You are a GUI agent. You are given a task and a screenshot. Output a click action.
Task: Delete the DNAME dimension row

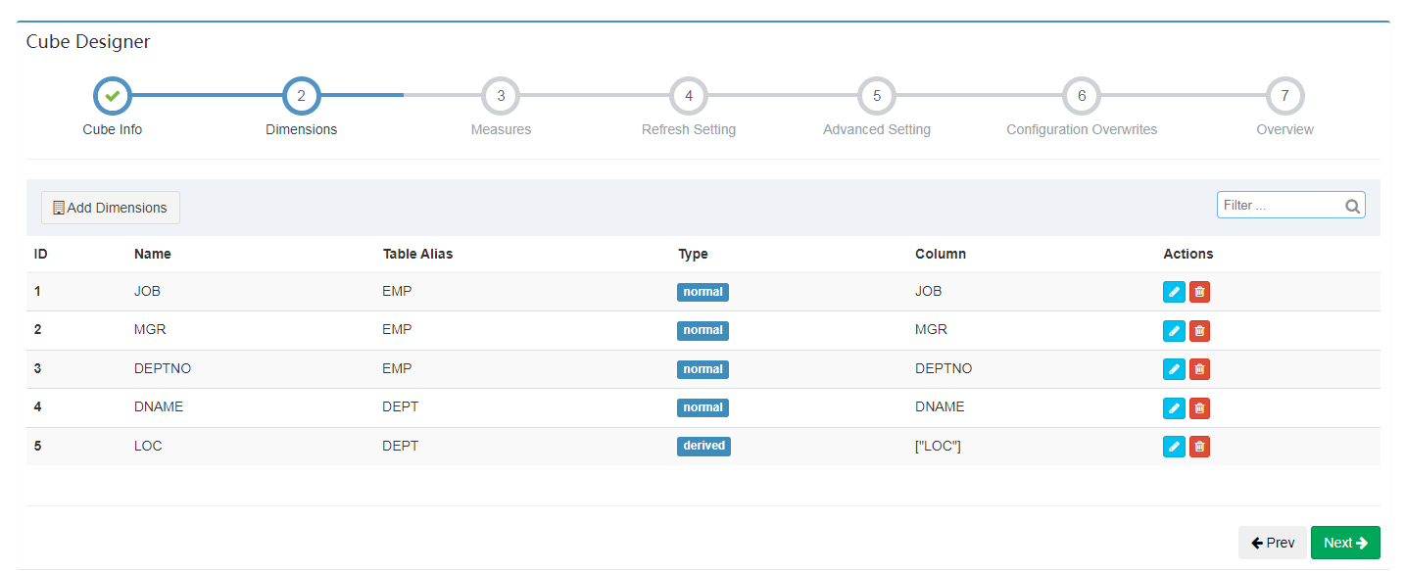tap(1199, 407)
